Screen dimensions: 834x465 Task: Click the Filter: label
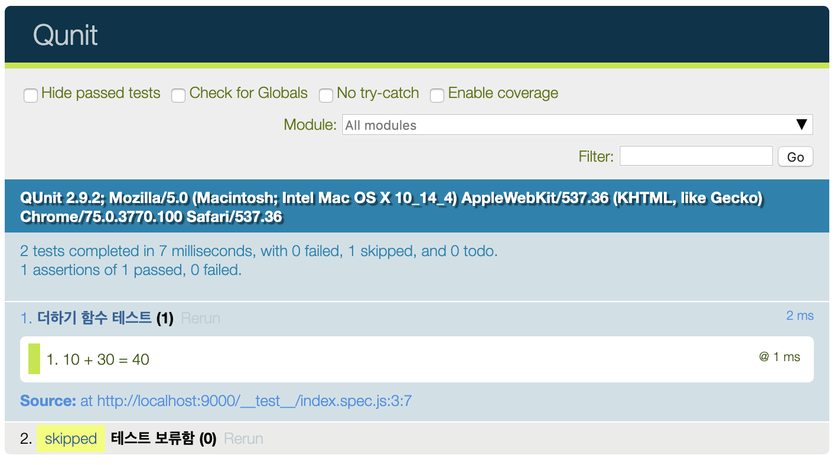tap(596, 156)
